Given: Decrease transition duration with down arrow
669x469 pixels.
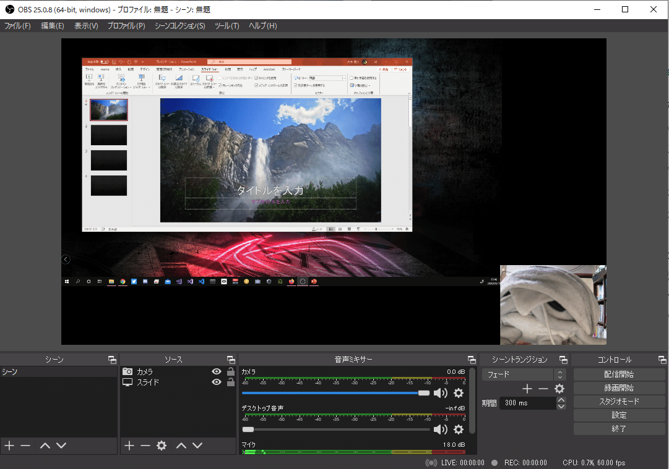Looking at the screenshot, I should click(561, 407).
